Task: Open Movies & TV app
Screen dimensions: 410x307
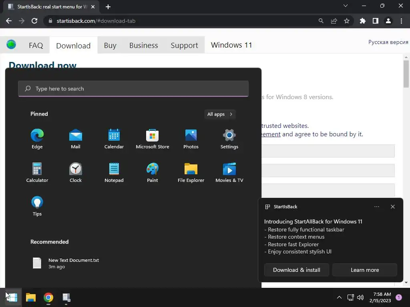Action: 229,172
